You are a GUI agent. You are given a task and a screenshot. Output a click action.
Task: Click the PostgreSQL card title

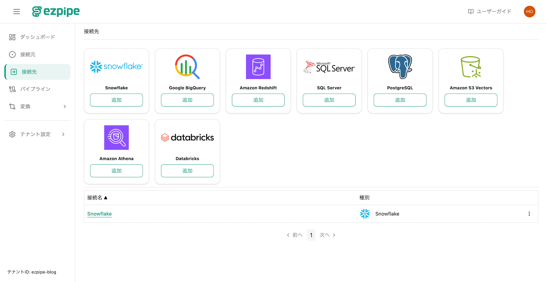tap(400, 88)
